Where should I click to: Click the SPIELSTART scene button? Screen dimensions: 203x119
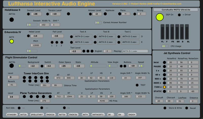coord(37,115)
